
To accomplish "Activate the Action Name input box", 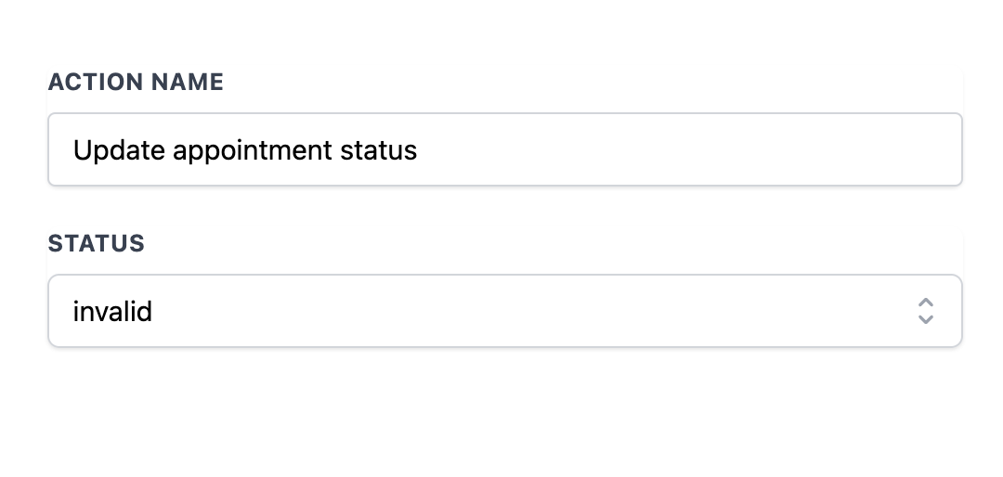I will click(504, 149).
